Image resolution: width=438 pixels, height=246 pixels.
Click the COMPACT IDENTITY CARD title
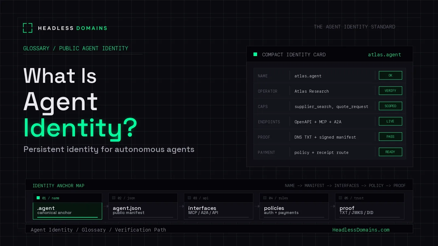[294, 55]
